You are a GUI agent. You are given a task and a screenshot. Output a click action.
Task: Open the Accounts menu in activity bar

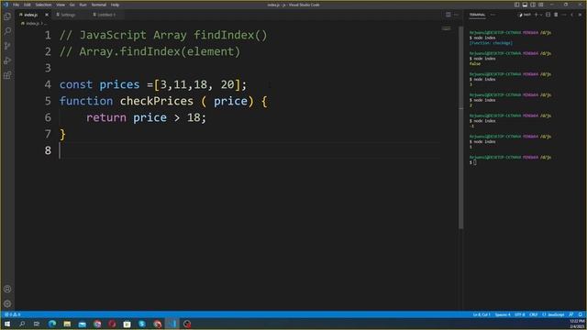point(7,289)
